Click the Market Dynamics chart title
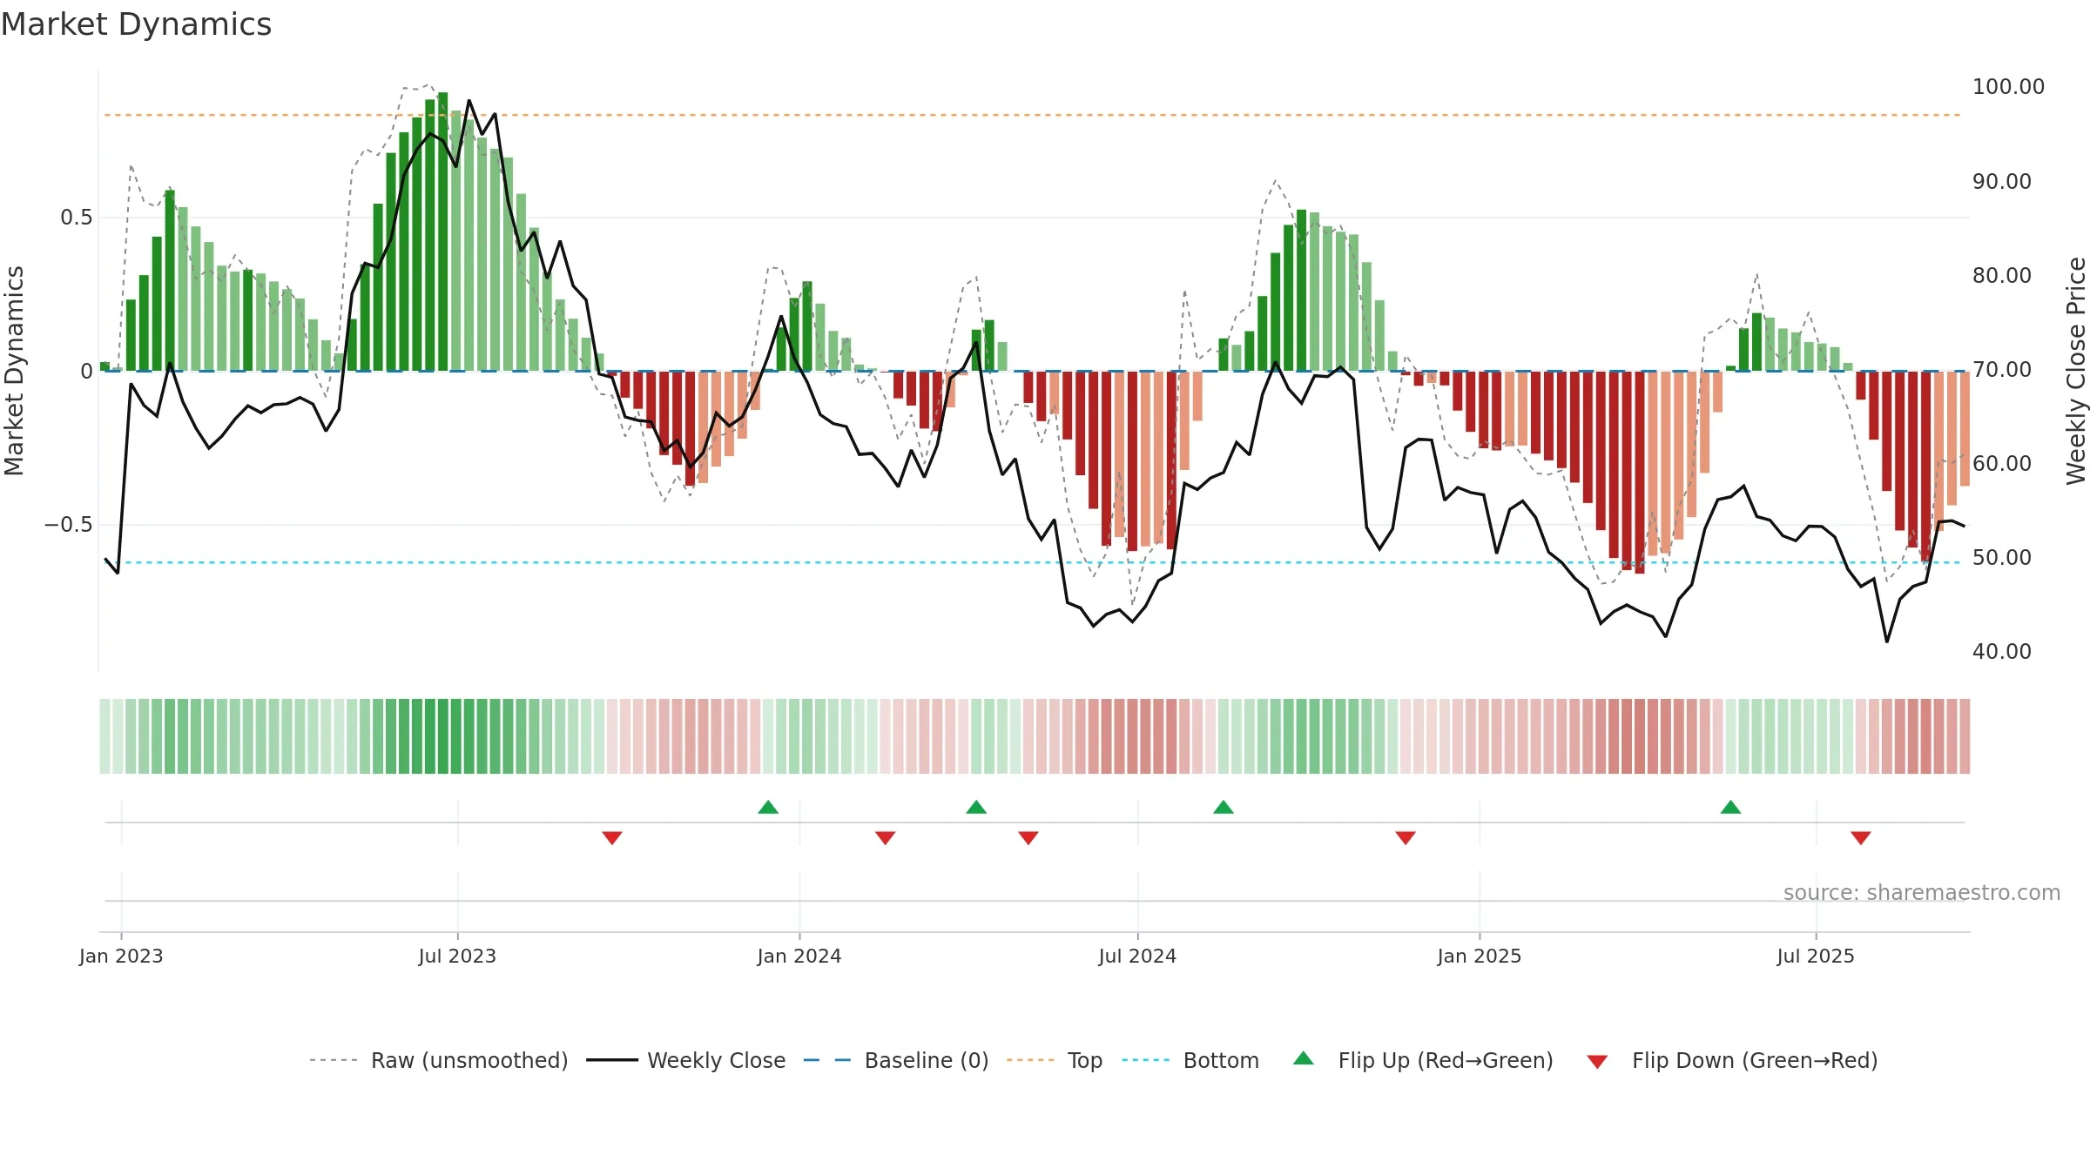The image size is (2090, 1175). pos(136,24)
